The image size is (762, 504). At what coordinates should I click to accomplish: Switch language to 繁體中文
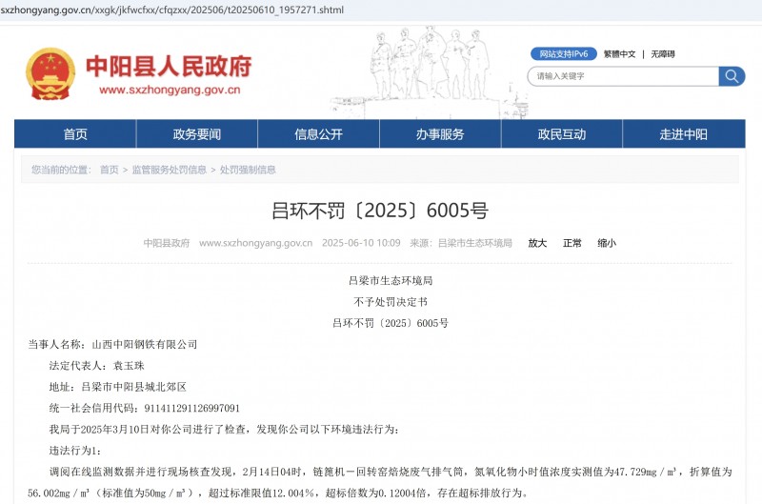point(619,54)
